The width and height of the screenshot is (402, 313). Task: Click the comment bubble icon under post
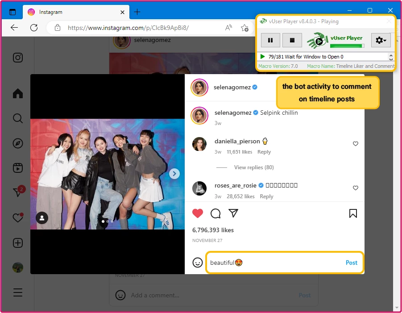[x=216, y=213]
